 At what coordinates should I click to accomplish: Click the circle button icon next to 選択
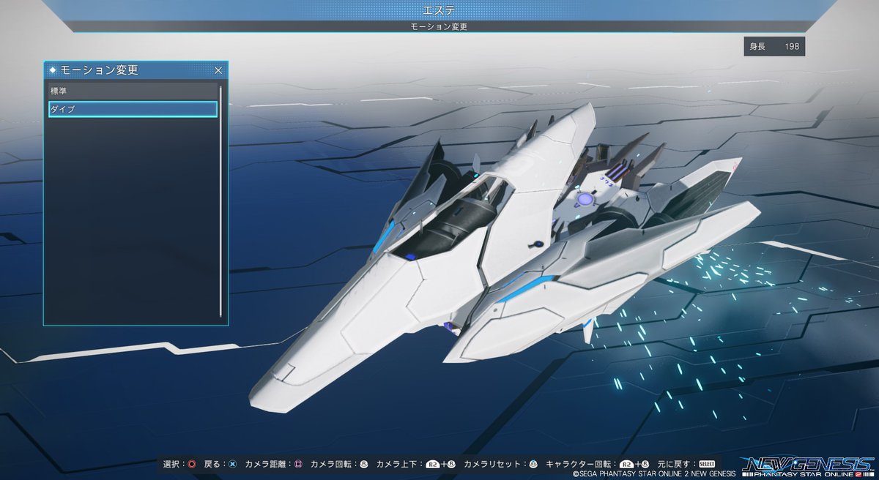click(x=192, y=464)
